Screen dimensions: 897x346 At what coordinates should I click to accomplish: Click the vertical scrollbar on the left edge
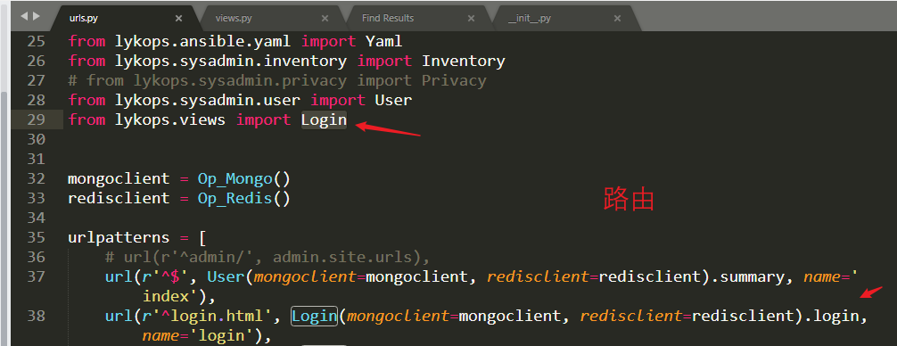pyautogui.click(x=5, y=218)
